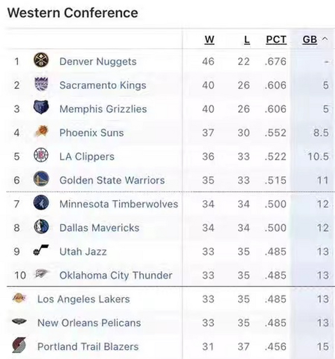Click the Denver Nuggets team logo
The height and width of the screenshot is (359, 335).
(x=41, y=60)
